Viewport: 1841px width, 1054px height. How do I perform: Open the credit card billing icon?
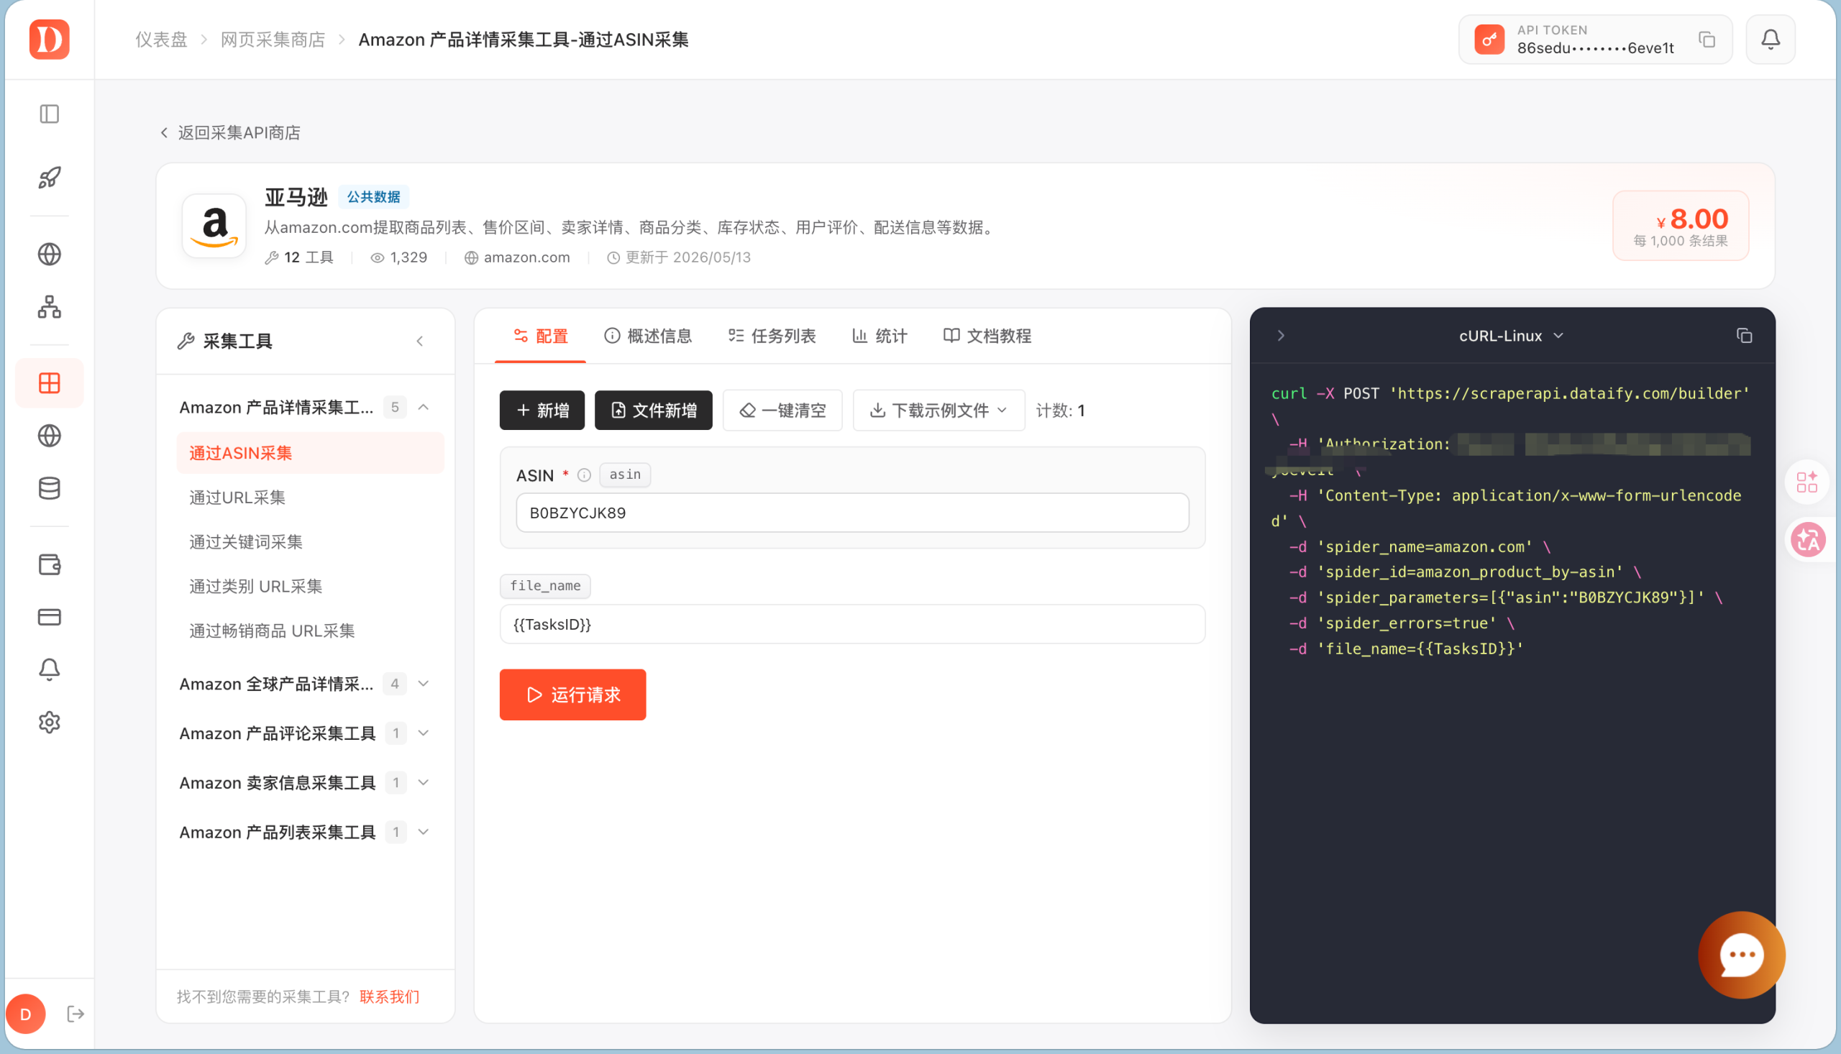(49, 617)
